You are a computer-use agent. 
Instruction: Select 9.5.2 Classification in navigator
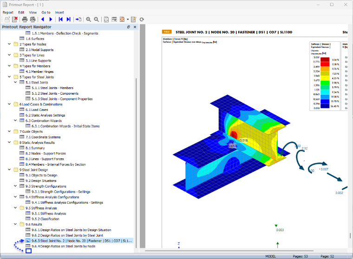click(45, 219)
